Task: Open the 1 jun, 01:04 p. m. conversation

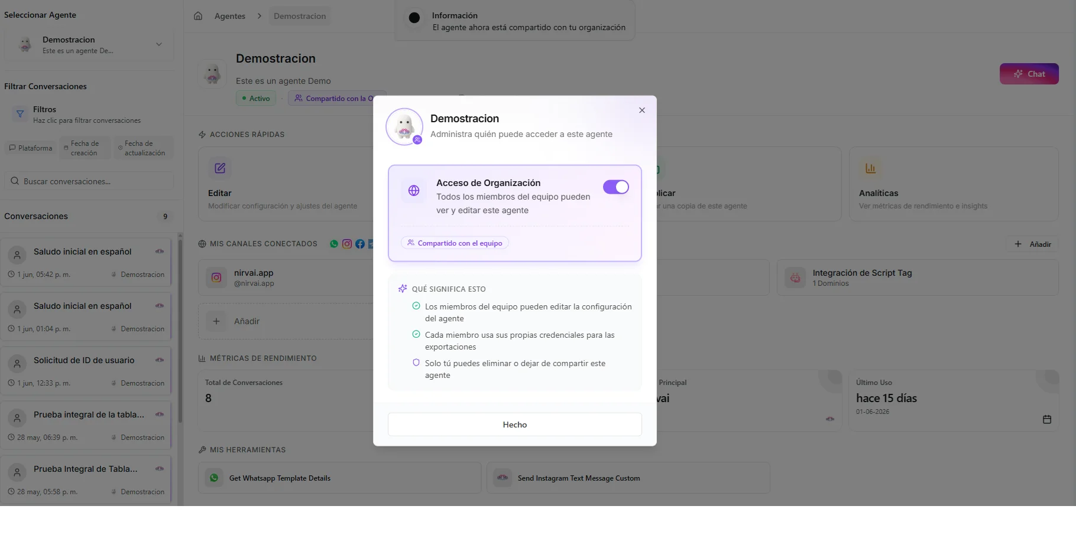Action: [86, 316]
